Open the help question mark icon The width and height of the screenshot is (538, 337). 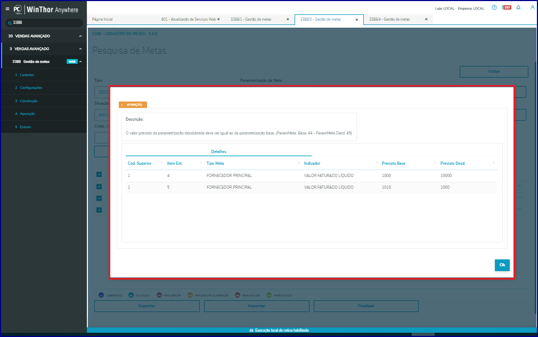tap(494, 7)
